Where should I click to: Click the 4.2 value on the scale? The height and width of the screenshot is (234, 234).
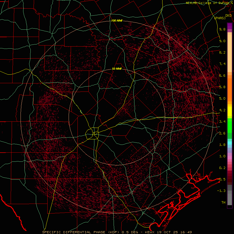[222, 110]
